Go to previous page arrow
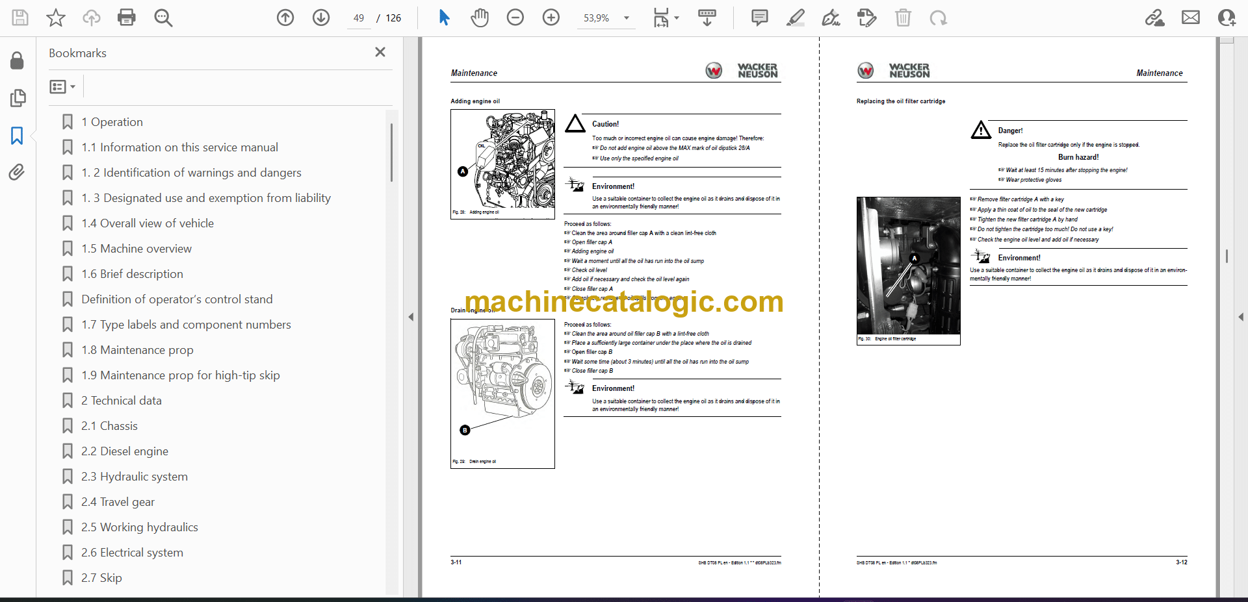The height and width of the screenshot is (602, 1248). [285, 18]
